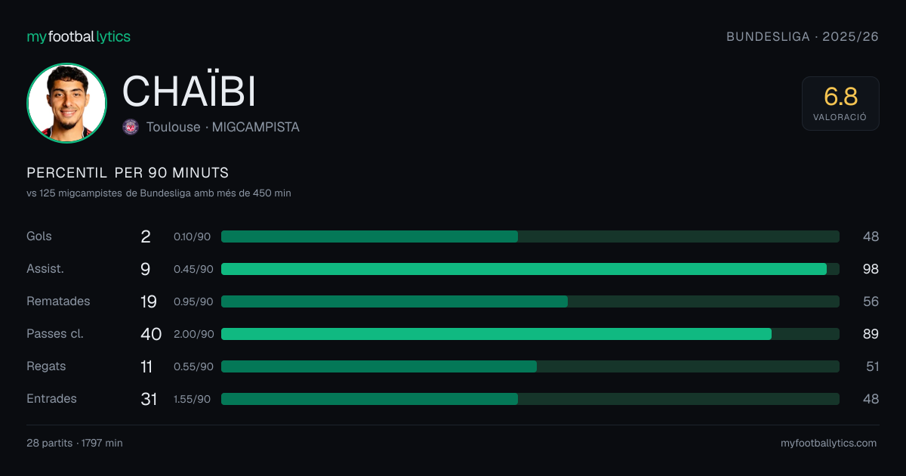
Task: Open Chaïbi's player photo
Action: point(66,103)
